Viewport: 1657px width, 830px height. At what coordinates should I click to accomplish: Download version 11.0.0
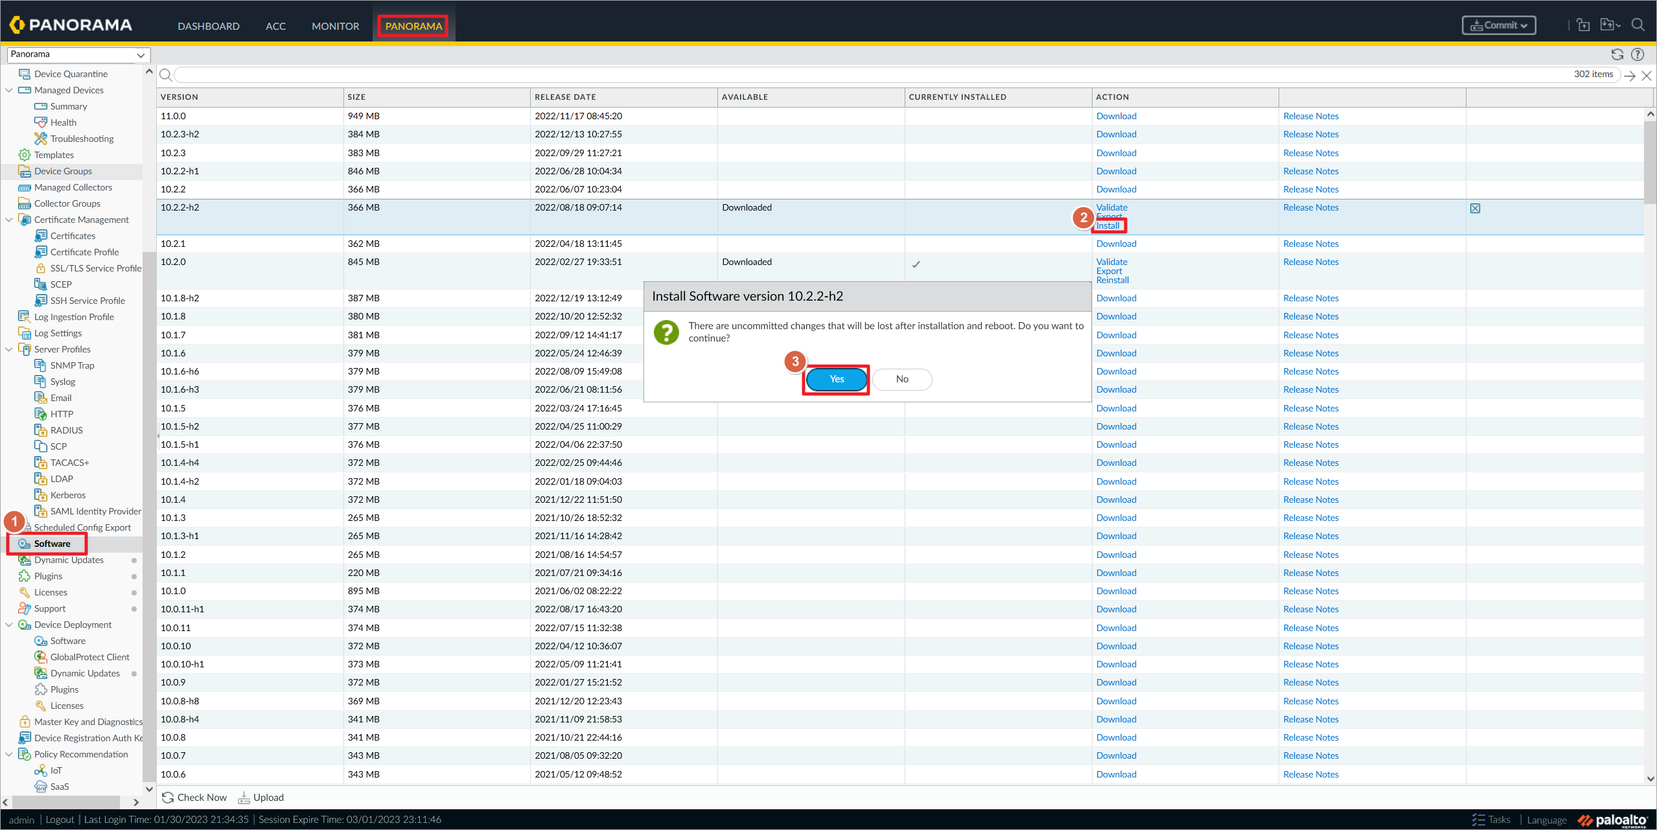tap(1116, 116)
